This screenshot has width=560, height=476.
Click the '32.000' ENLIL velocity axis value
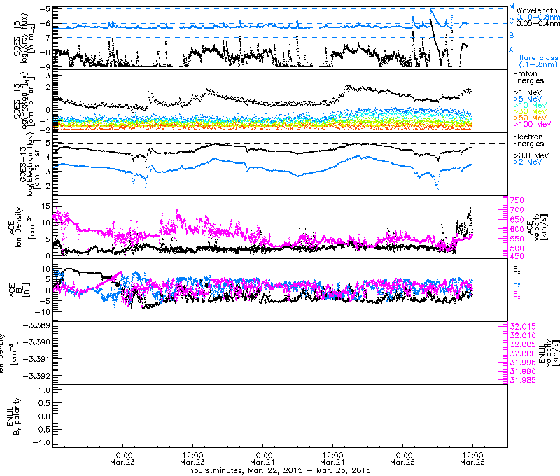[x=523, y=353]
